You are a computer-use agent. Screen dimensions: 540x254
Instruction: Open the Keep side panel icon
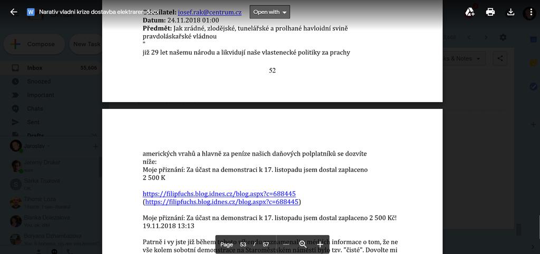point(533,63)
